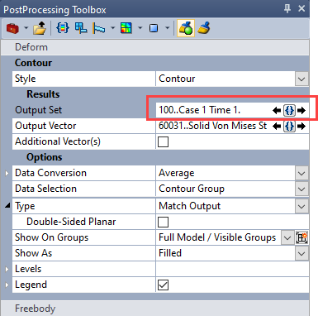The width and height of the screenshot is (318, 316).
Task: Open dropdown arrow next to red toolbox
Action: pos(26,28)
